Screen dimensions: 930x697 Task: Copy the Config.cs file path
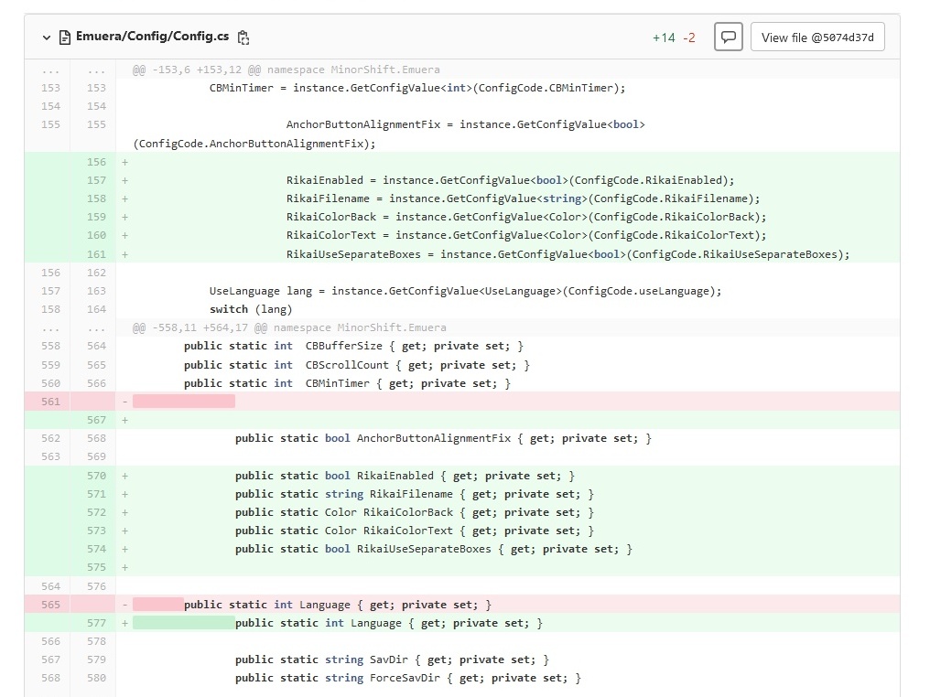click(x=243, y=38)
